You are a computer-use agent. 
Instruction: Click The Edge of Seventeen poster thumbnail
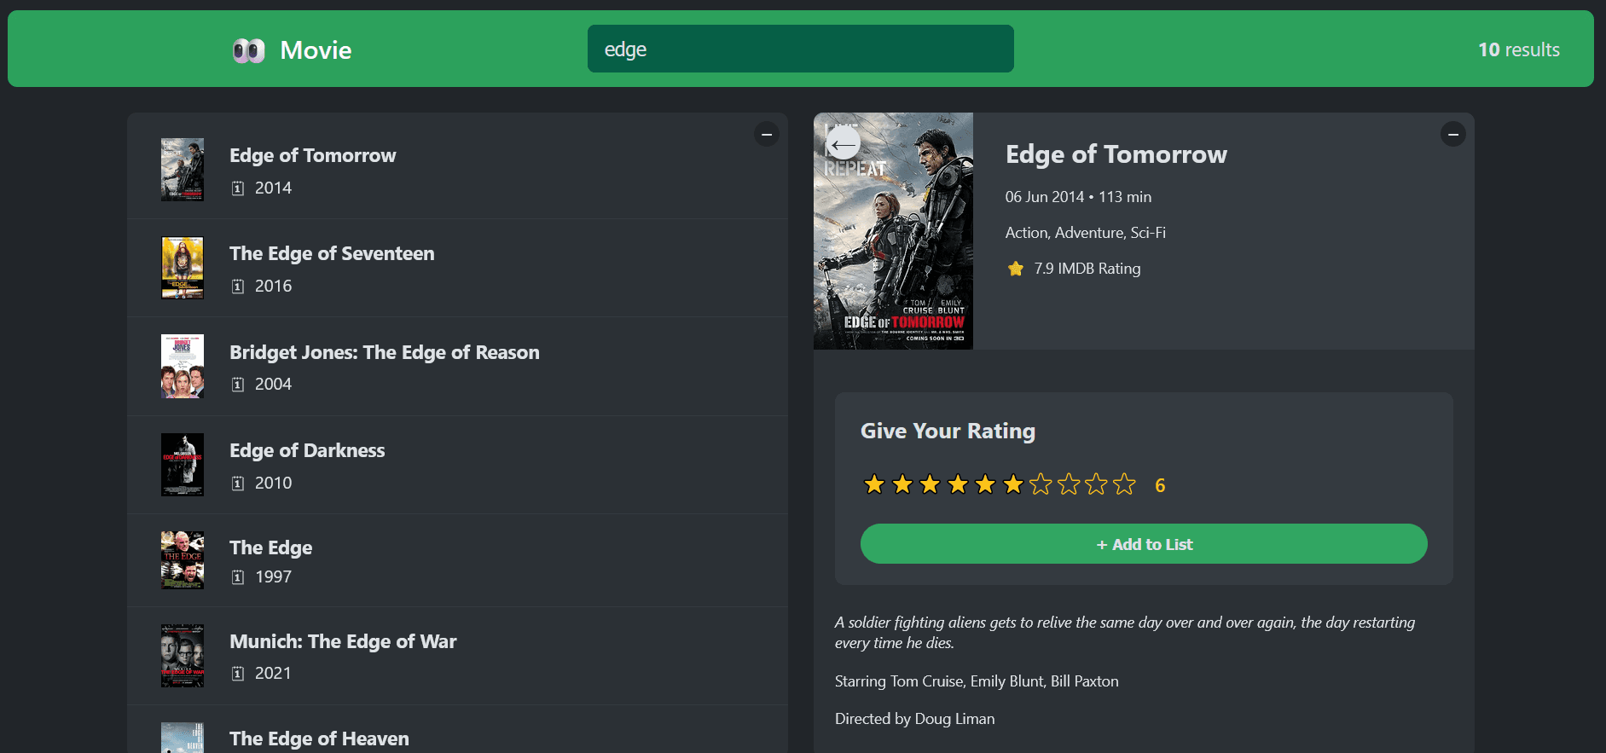(183, 268)
